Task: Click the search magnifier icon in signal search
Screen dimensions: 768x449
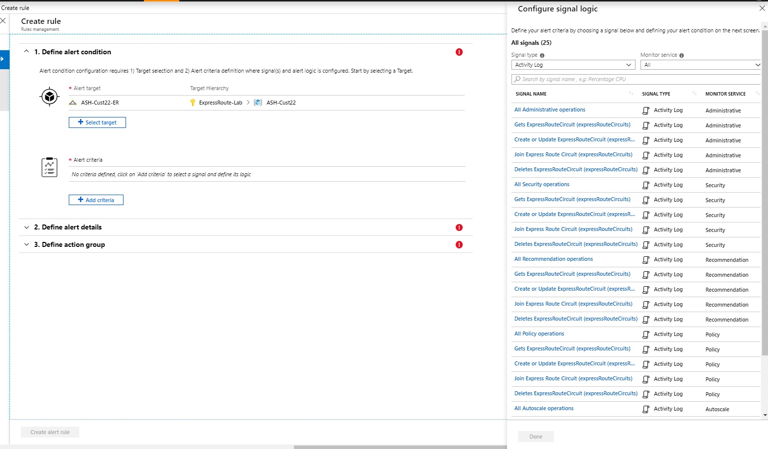Action: (517, 79)
